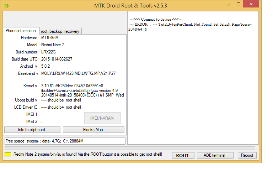
Task: Click the Connect to device log line
Action: coord(156,19)
